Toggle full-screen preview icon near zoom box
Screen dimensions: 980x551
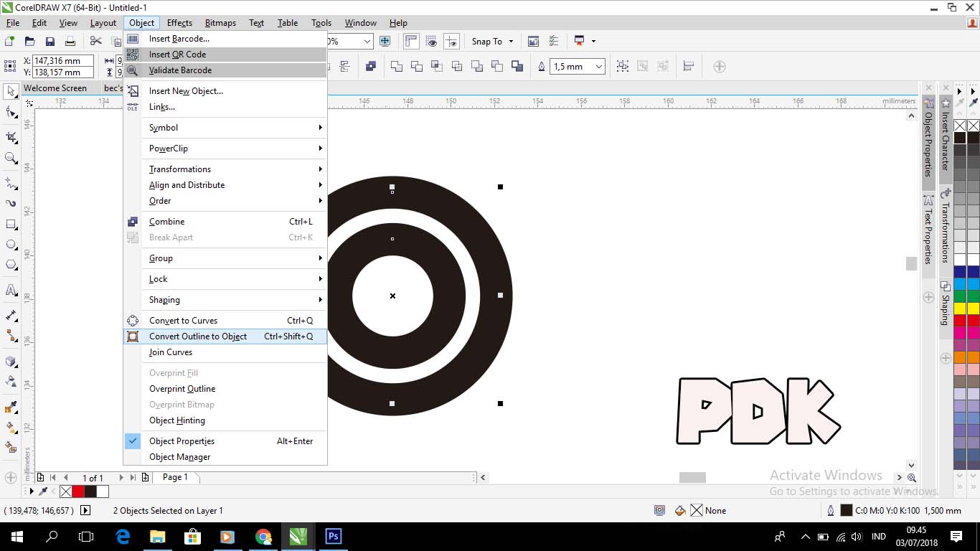coord(385,41)
